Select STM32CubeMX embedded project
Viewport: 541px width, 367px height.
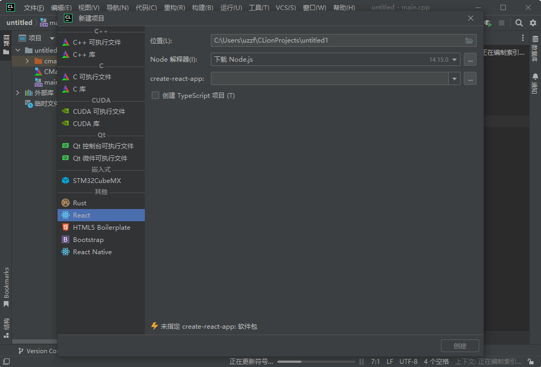pos(101,180)
